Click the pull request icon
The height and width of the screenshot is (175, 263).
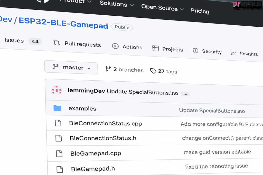pos(57,43)
